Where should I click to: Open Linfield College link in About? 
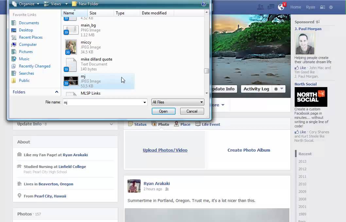tap(72, 167)
